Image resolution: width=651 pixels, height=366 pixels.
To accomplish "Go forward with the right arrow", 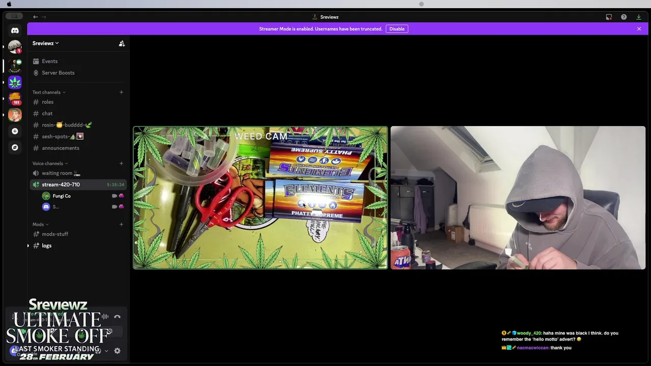I will [x=44, y=17].
